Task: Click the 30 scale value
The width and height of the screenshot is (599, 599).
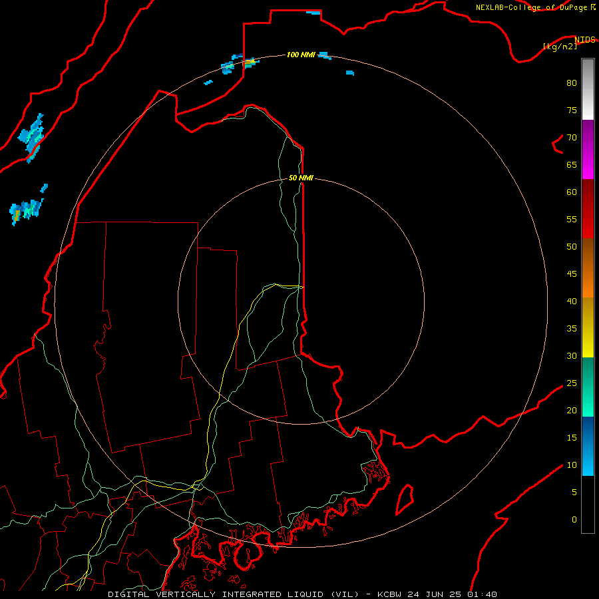Action: pyautogui.click(x=572, y=355)
